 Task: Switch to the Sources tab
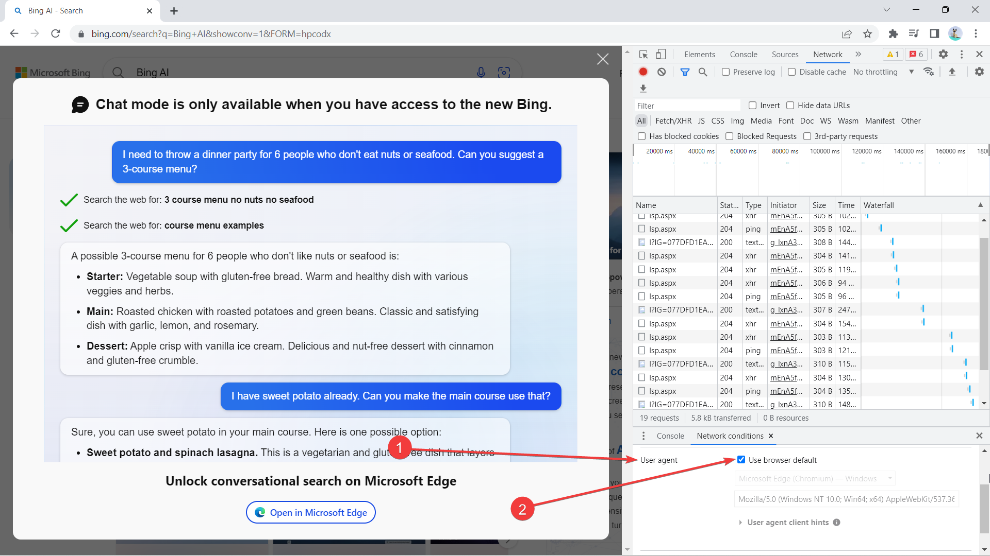click(785, 55)
